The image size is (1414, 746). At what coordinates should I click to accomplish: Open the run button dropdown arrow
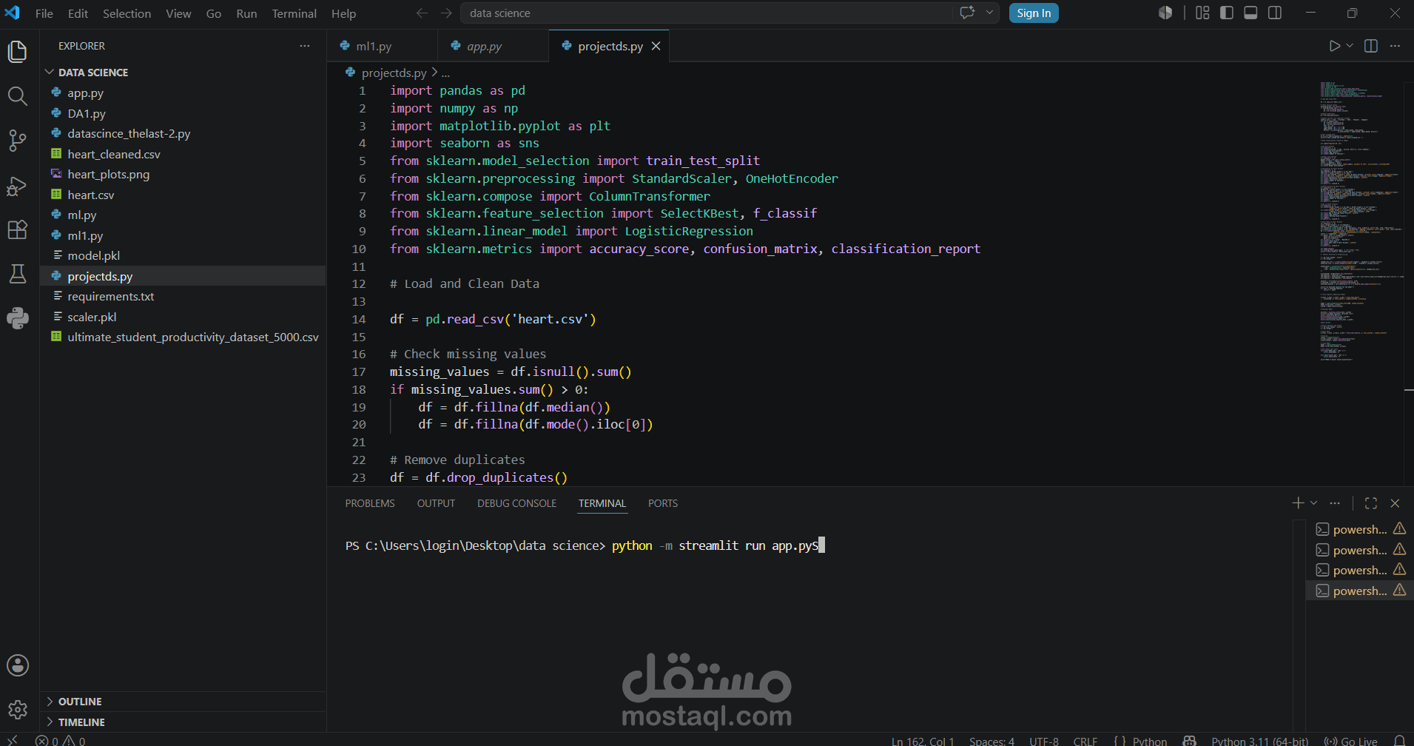point(1350,46)
